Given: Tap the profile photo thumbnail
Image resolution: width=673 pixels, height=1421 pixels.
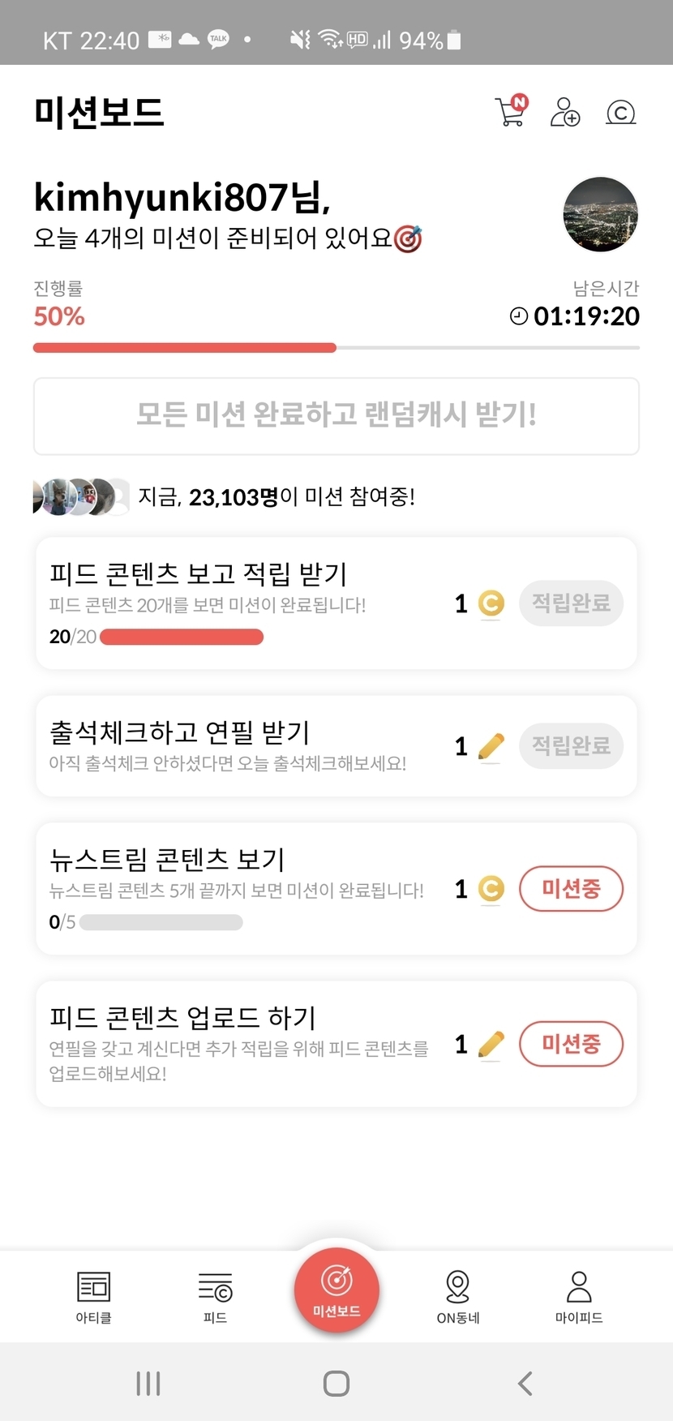Looking at the screenshot, I should coord(600,215).
